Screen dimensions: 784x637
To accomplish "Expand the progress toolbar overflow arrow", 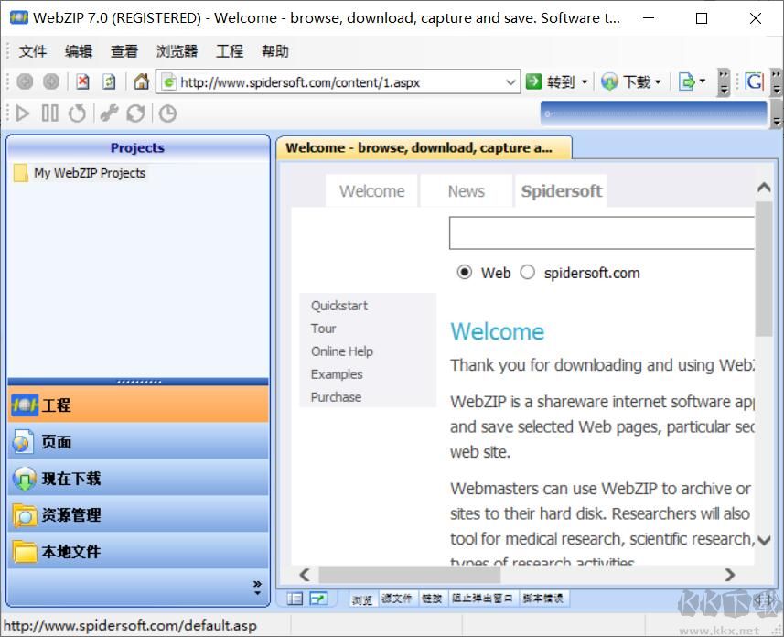I will click(776, 114).
